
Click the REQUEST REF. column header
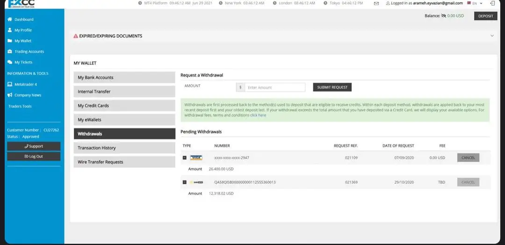pyautogui.click(x=346, y=146)
